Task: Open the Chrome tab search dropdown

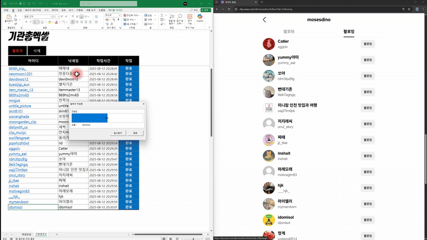Action: 217,2
